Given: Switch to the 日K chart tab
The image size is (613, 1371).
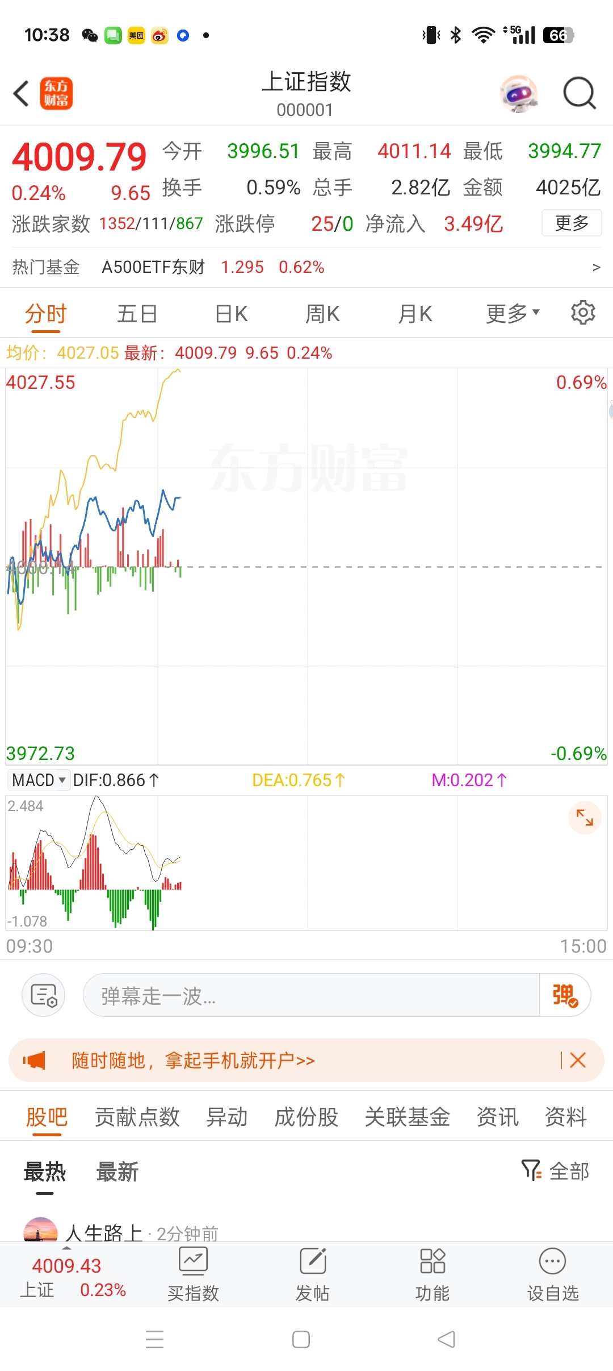Looking at the screenshot, I should [232, 314].
